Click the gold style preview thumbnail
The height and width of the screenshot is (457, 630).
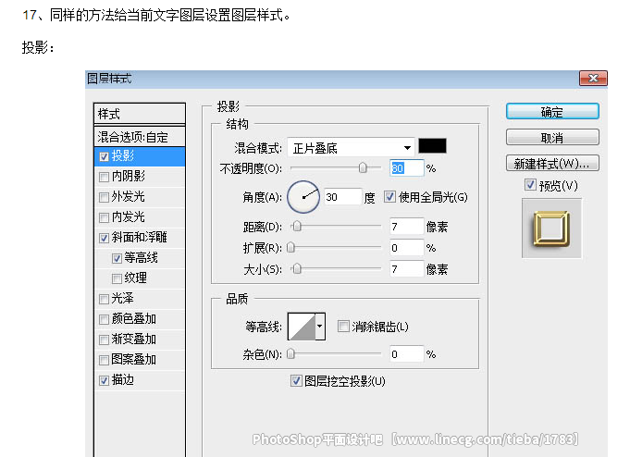coord(552,228)
